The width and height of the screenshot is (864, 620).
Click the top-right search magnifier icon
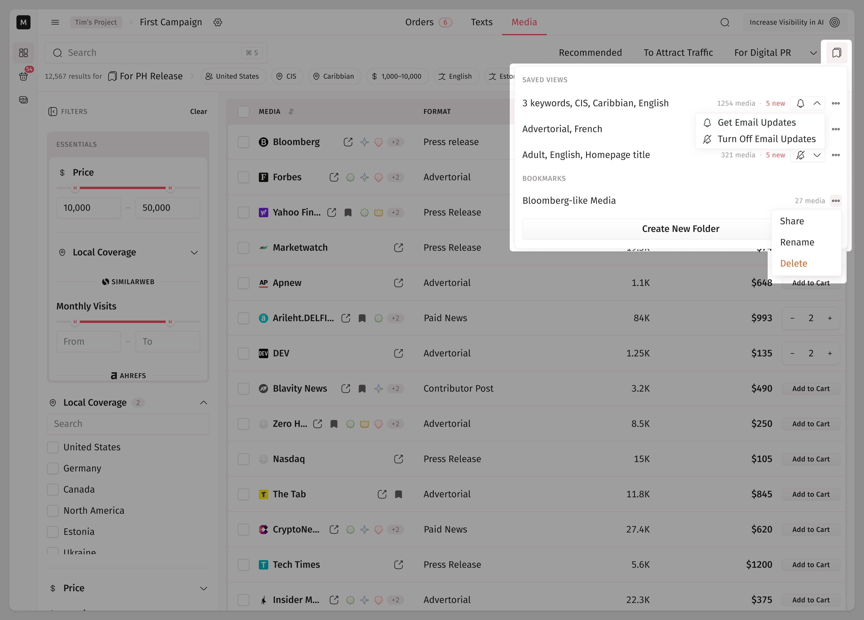(x=725, y=23)
